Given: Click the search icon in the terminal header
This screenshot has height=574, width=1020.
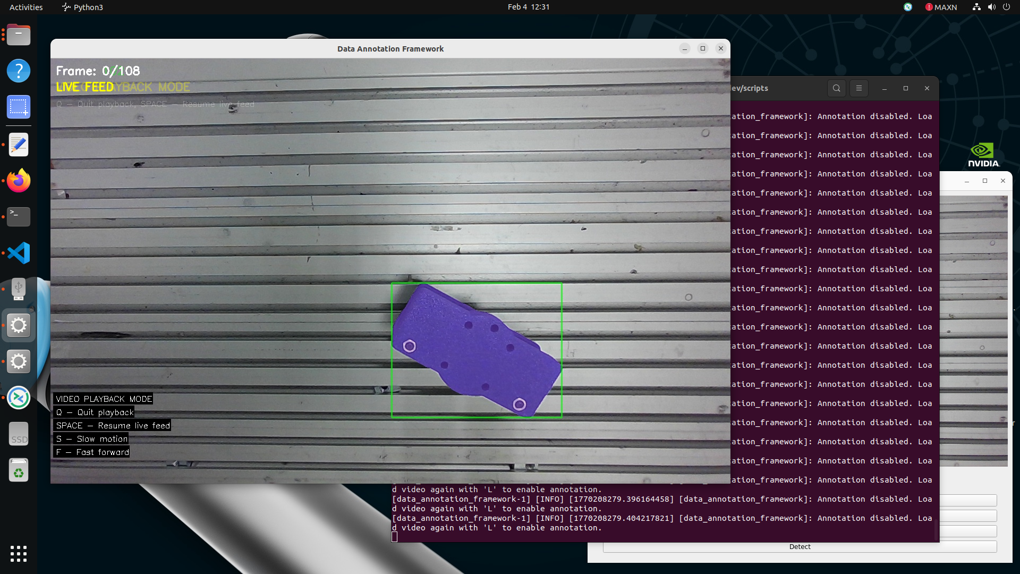Looking at the screenshot, I should click(837, 88).
